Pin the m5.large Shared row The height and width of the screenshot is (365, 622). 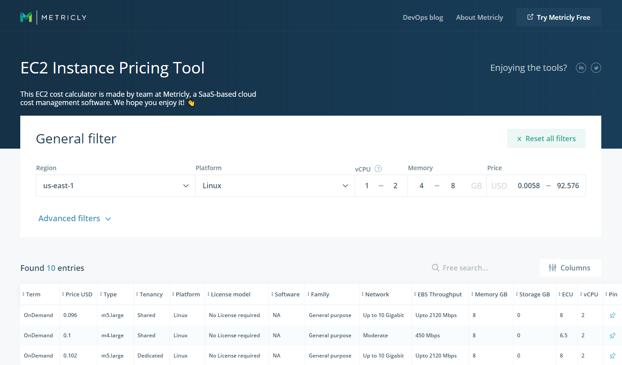coord(612,315)
